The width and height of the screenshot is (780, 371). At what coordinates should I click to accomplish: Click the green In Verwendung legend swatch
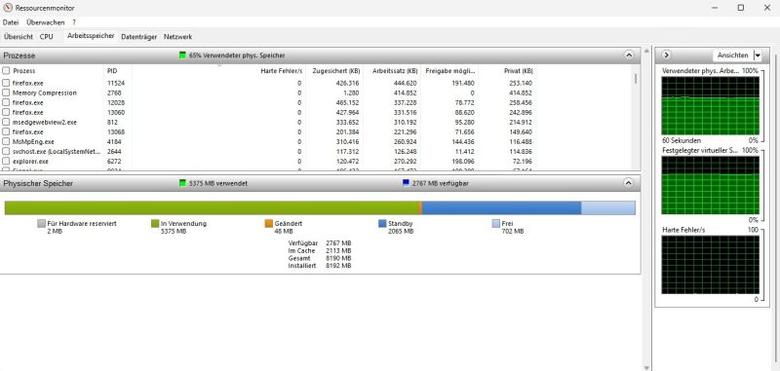tap(155, 224)
